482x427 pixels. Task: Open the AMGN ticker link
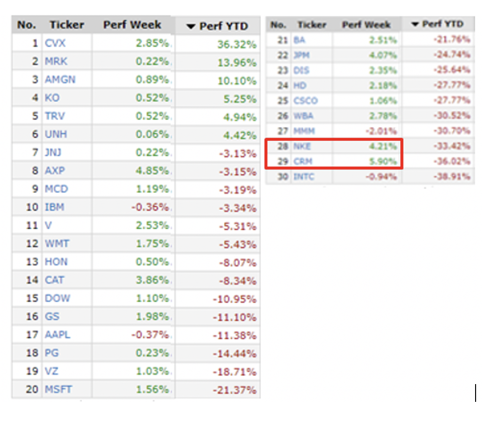point(60,79)
